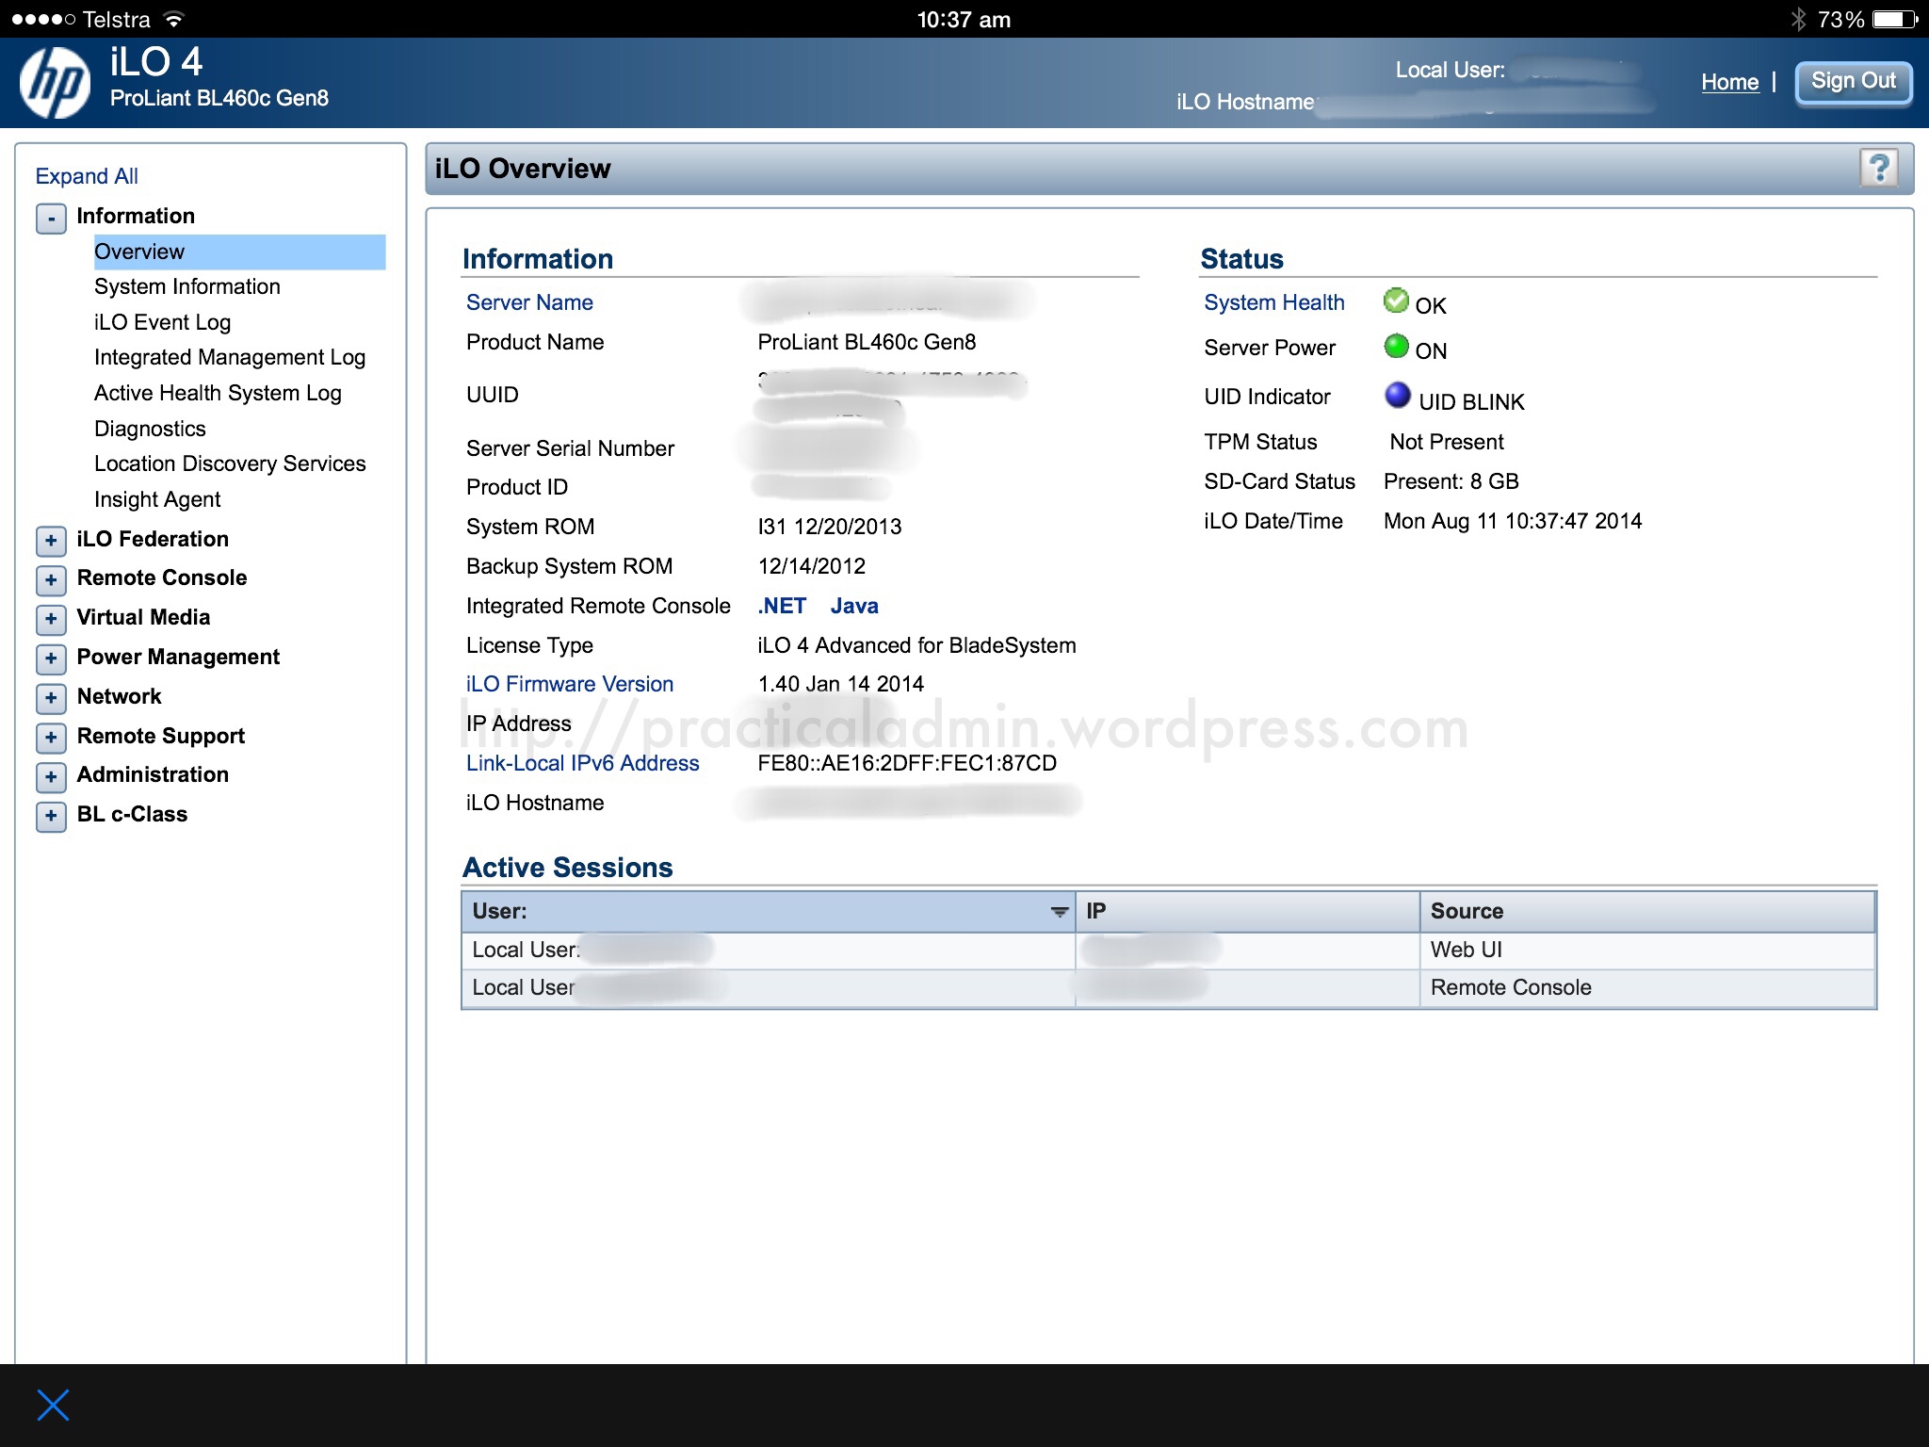Select iLO Event Log entry
The width and height of the screenshot is (1929, 1447).
coord(162,322)
